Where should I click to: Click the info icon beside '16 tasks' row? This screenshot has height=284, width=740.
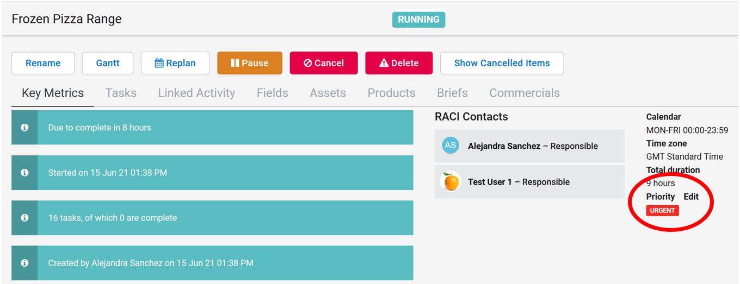pyautogui.click(x=24, y=218)
